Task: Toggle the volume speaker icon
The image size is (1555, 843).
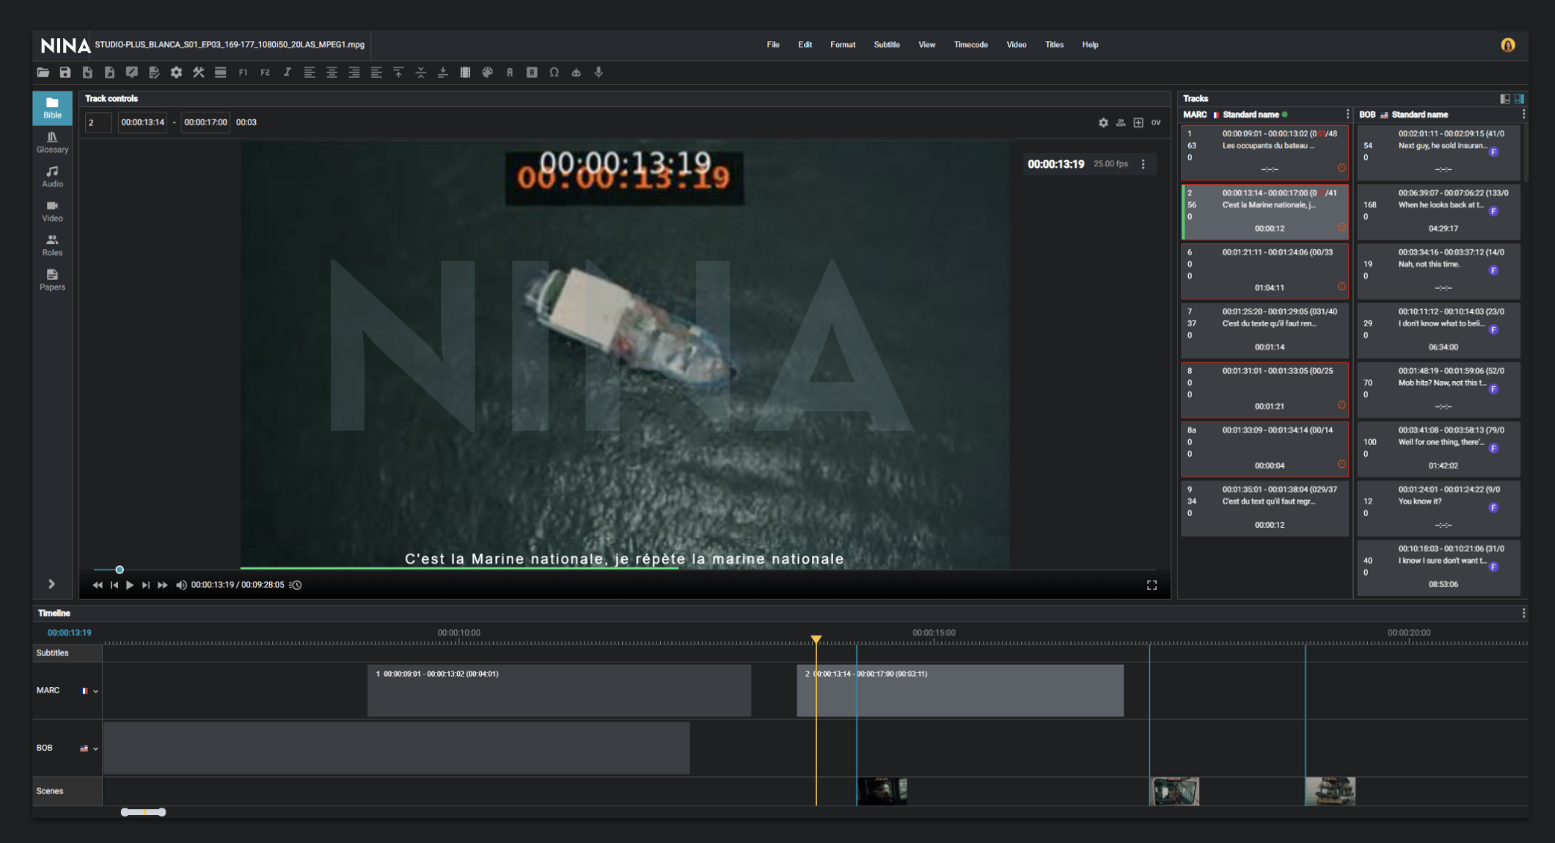Action: click(181, 585)
